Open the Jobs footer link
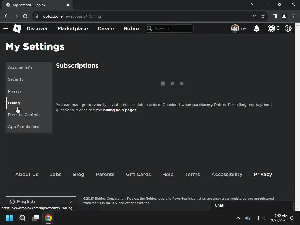The image size is (300, 225). coord(56,175)
